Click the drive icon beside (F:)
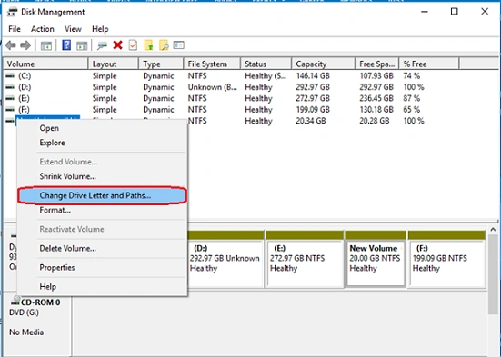The width and height of the screenshot is (501, 357). click(10, 110)
